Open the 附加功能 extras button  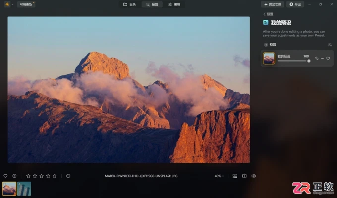[x=273, y=4]
